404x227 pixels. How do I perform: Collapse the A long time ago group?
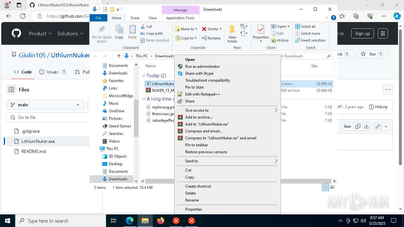[x=144, y=99]
